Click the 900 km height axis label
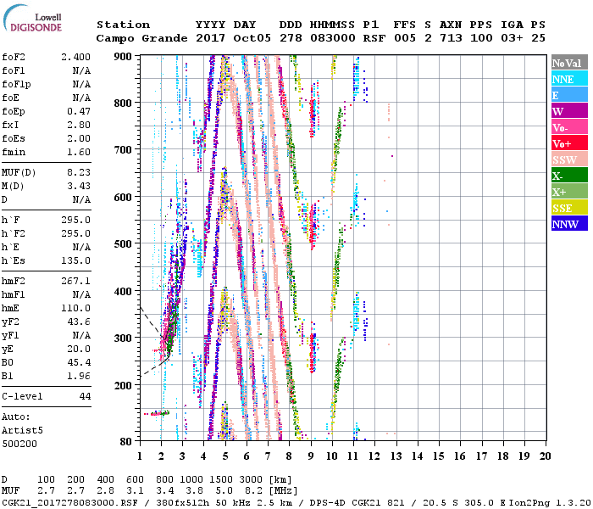 [123, 57]
